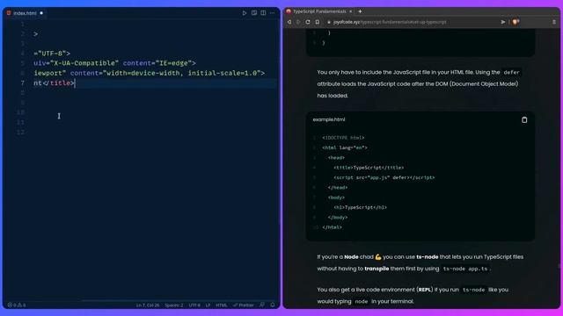Screen dimensions: 563x316
Task: Click the bold 'REPL' word
Action: click(424, 290)
